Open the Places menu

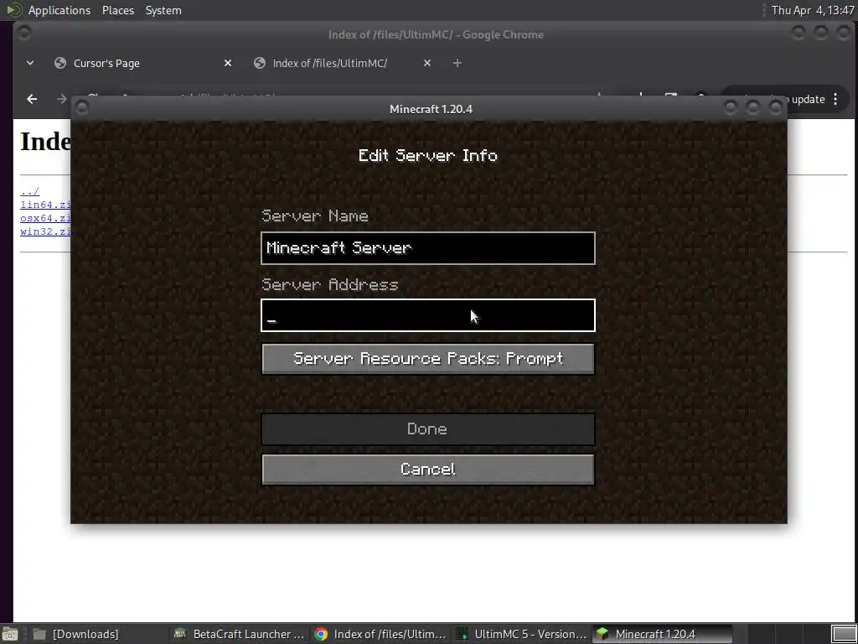click(117, 10)
